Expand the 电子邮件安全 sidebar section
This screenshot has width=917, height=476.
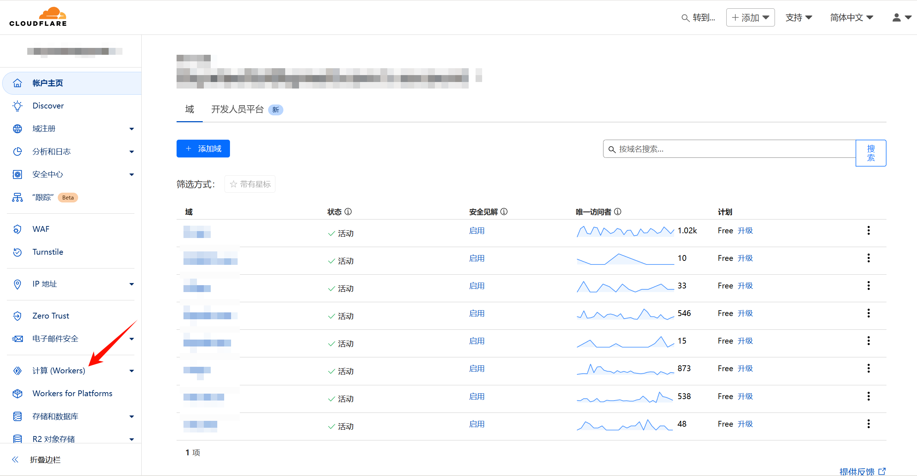(x=132, y=339)
